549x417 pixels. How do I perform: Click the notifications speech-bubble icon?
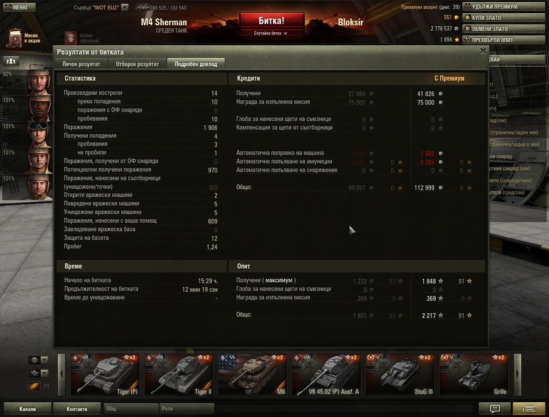coord(495,408)
